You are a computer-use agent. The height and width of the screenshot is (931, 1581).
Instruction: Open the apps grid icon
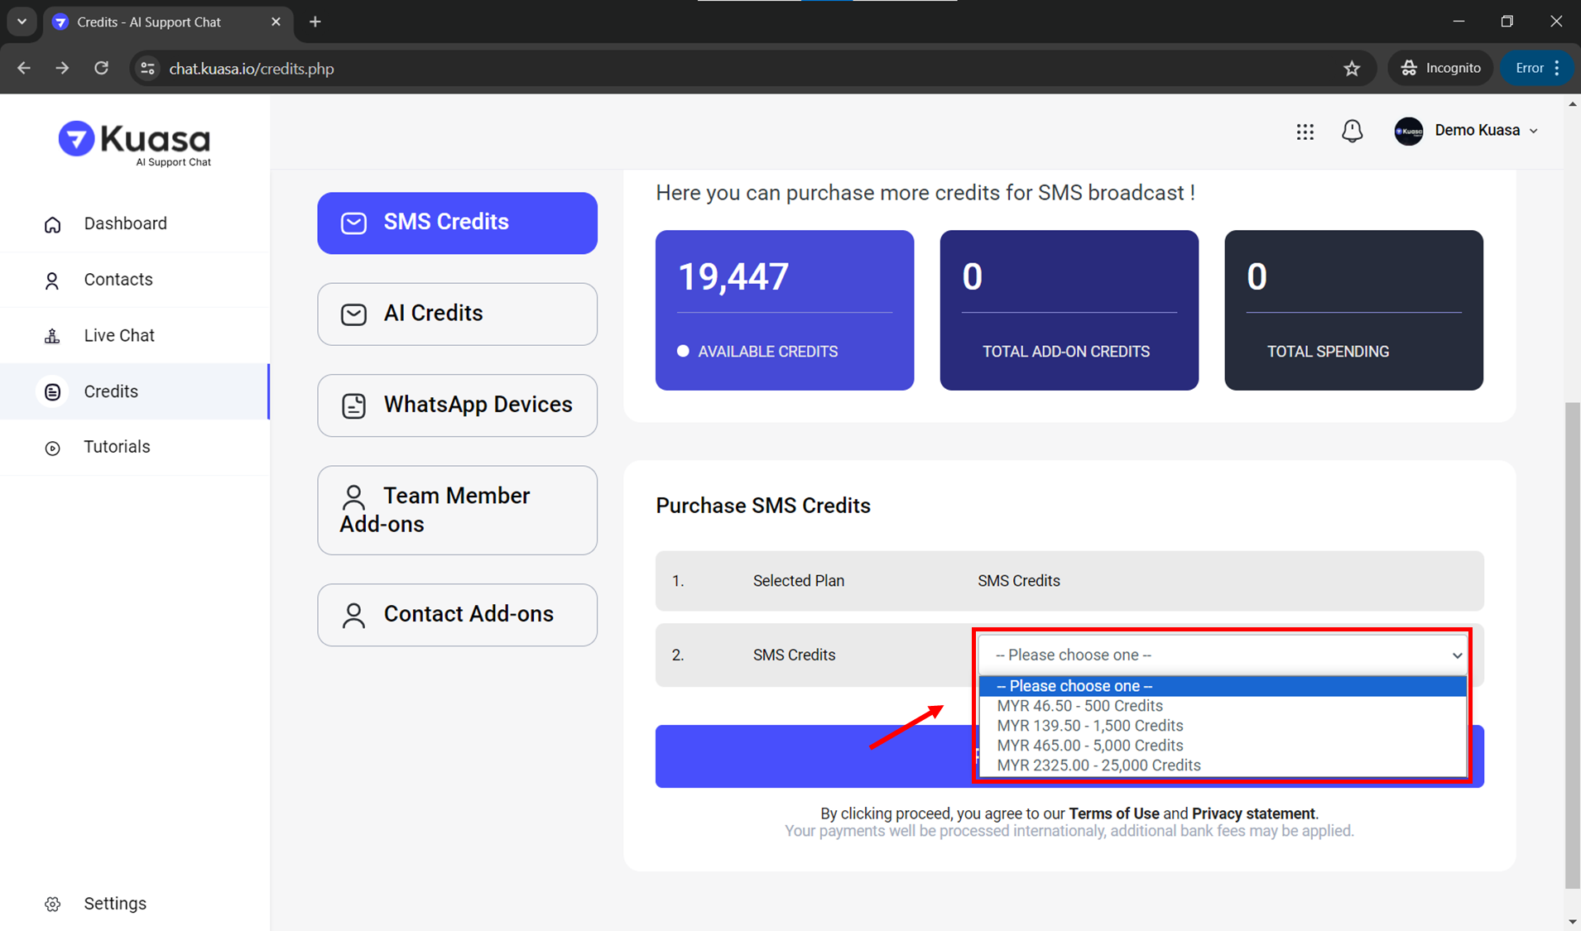(1305, 132)
